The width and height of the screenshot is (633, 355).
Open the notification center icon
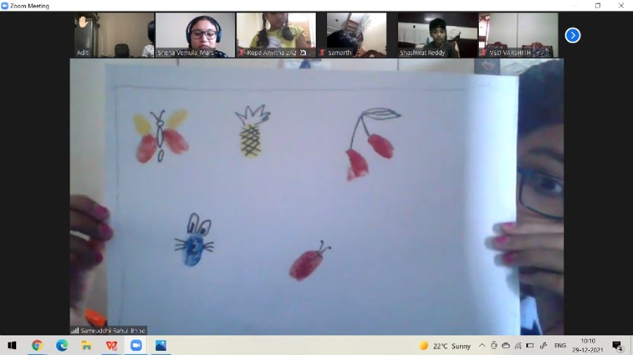pyautogui.click(x=617, y=345)
